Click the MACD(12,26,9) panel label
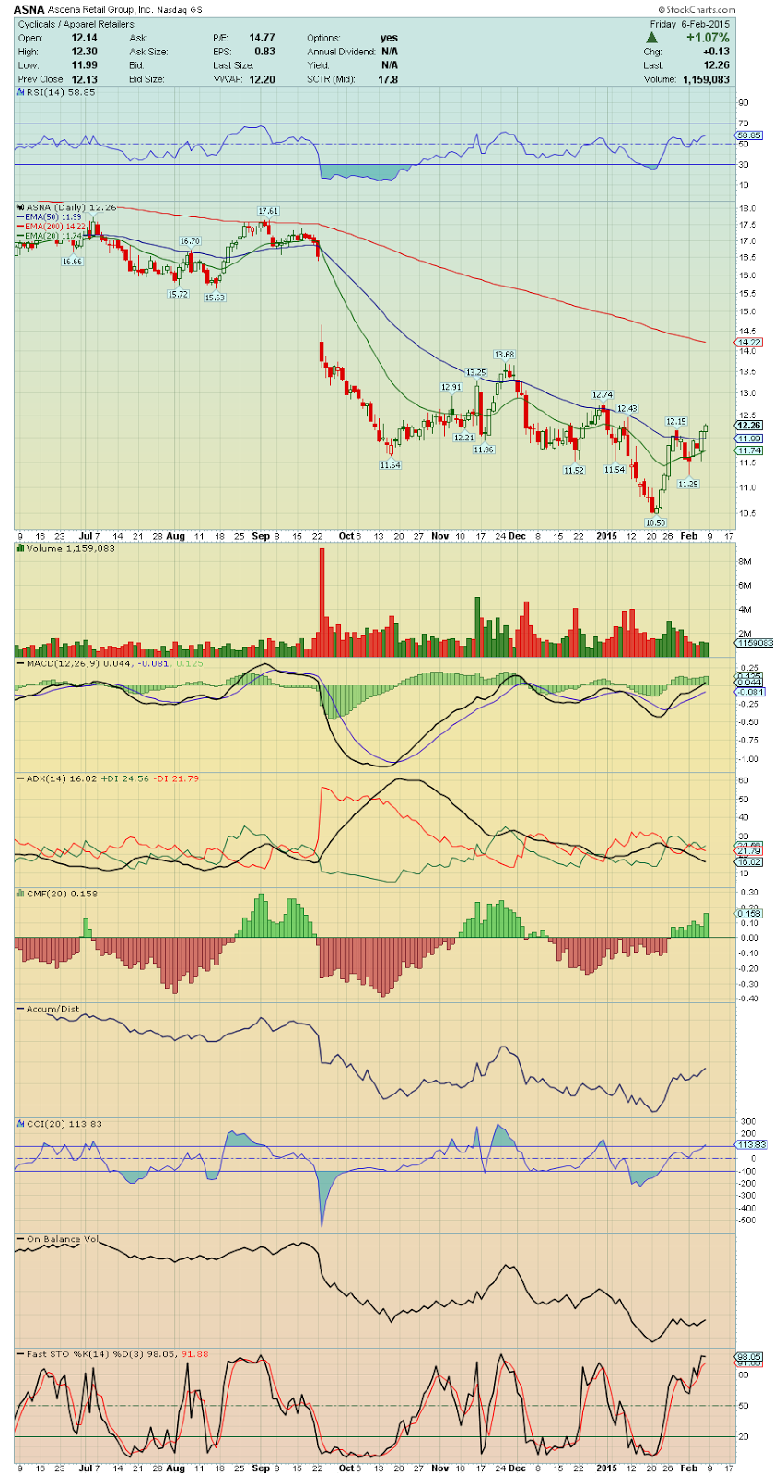 point(110,663)
